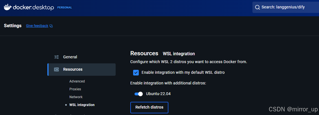This screenshot has width=319, height=115.
Task: Click the General sliders icon
Action: 56,57
